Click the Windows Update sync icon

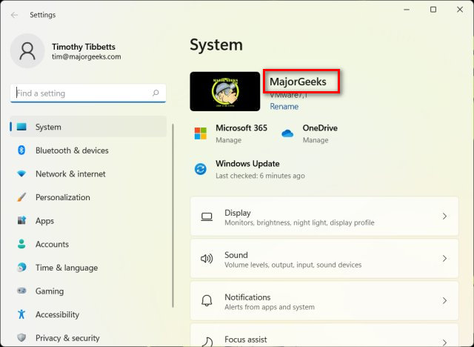201,169
